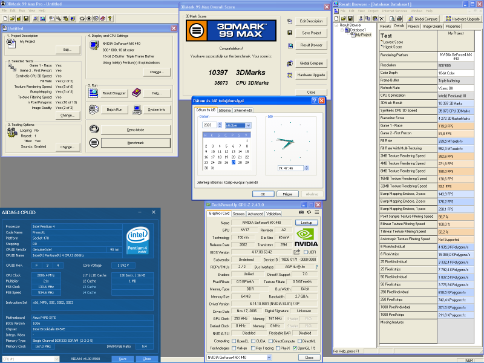Click System Info button in 3DMark
The width and height of the screenshot is (484, 363).
pyautogui.click(x=157, y=110)
